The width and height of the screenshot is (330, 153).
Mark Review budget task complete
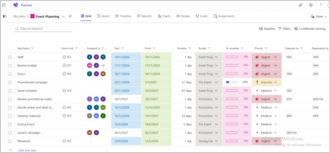[x=10, y=66]
